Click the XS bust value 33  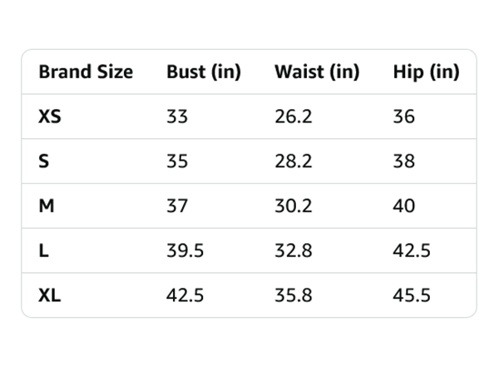click(x=177, y=117)
